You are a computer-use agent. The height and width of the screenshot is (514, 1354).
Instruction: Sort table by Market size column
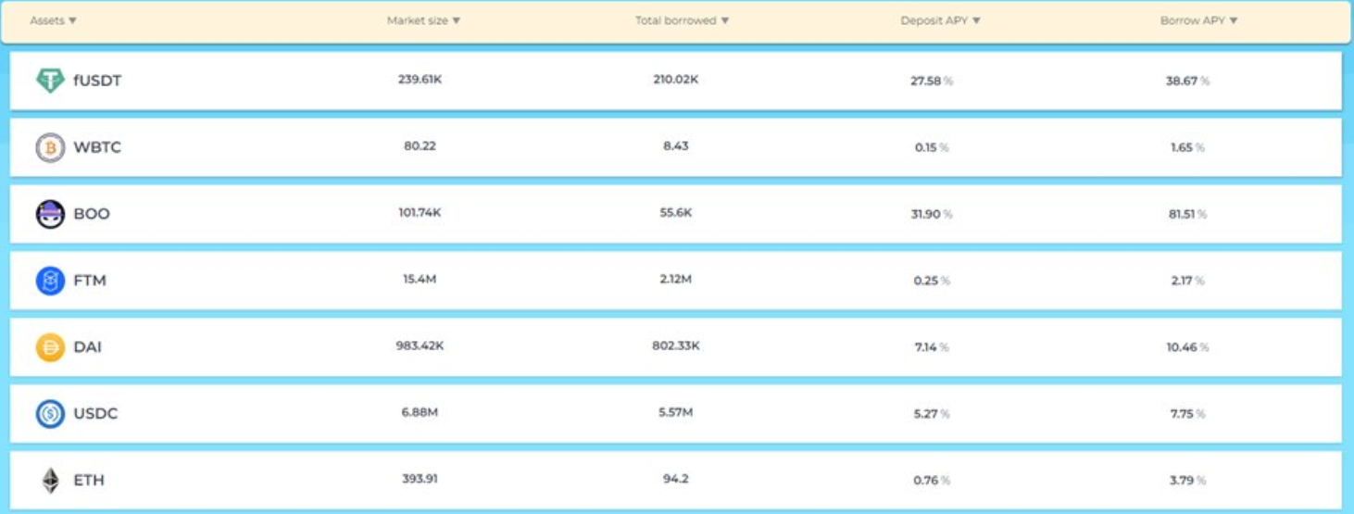coord(423,20)
